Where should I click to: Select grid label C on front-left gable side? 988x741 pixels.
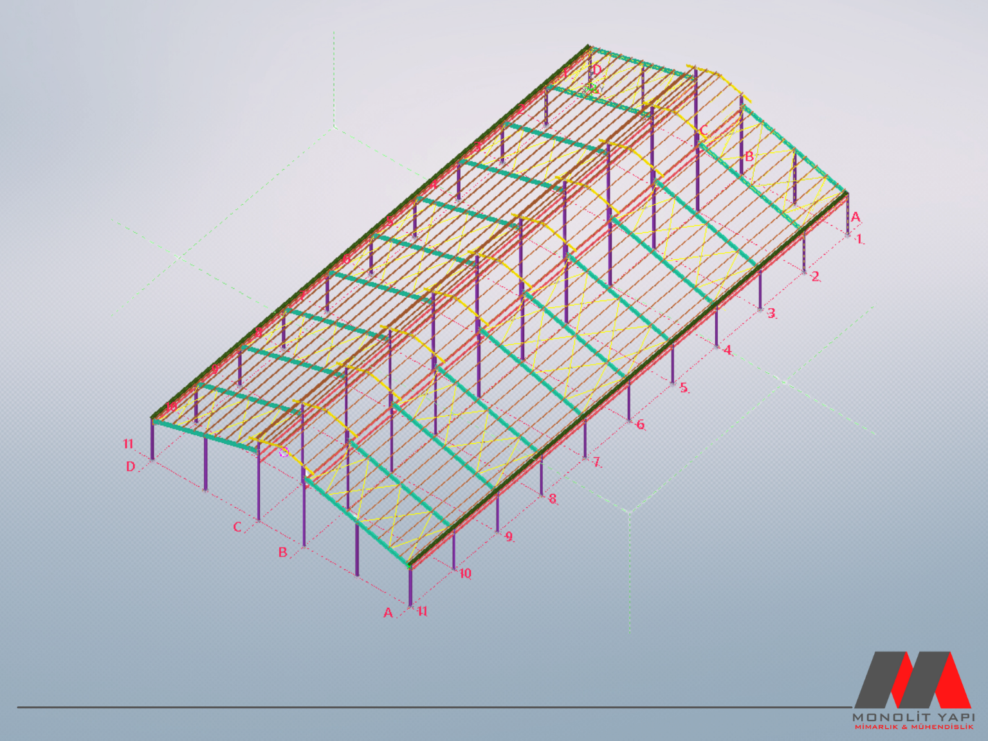click(x=237, y=527)
